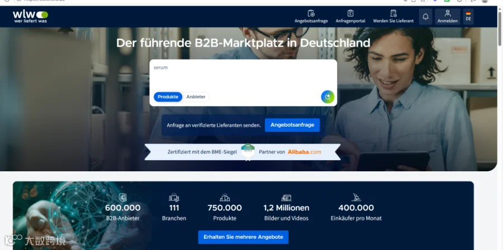
Task: Open the Anmelden login button
Action: pos(448,17)
